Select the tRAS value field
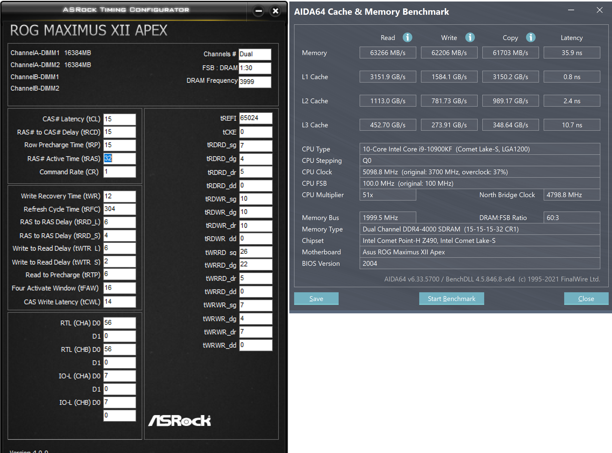This screenshot has height=453, width=612. (x=119, y=158)
